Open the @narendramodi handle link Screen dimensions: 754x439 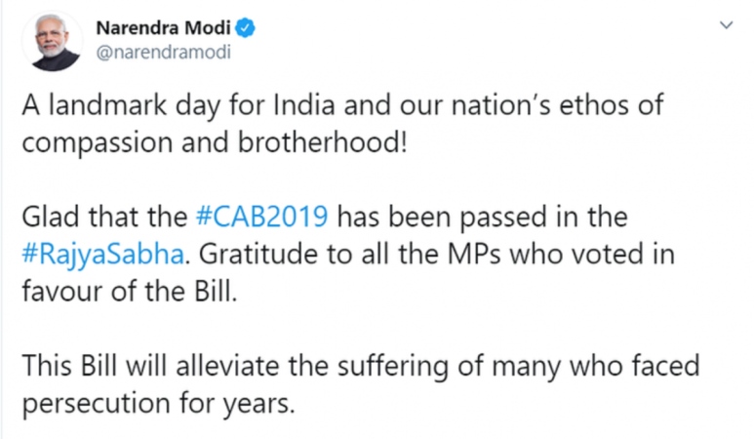click(164, 52)
